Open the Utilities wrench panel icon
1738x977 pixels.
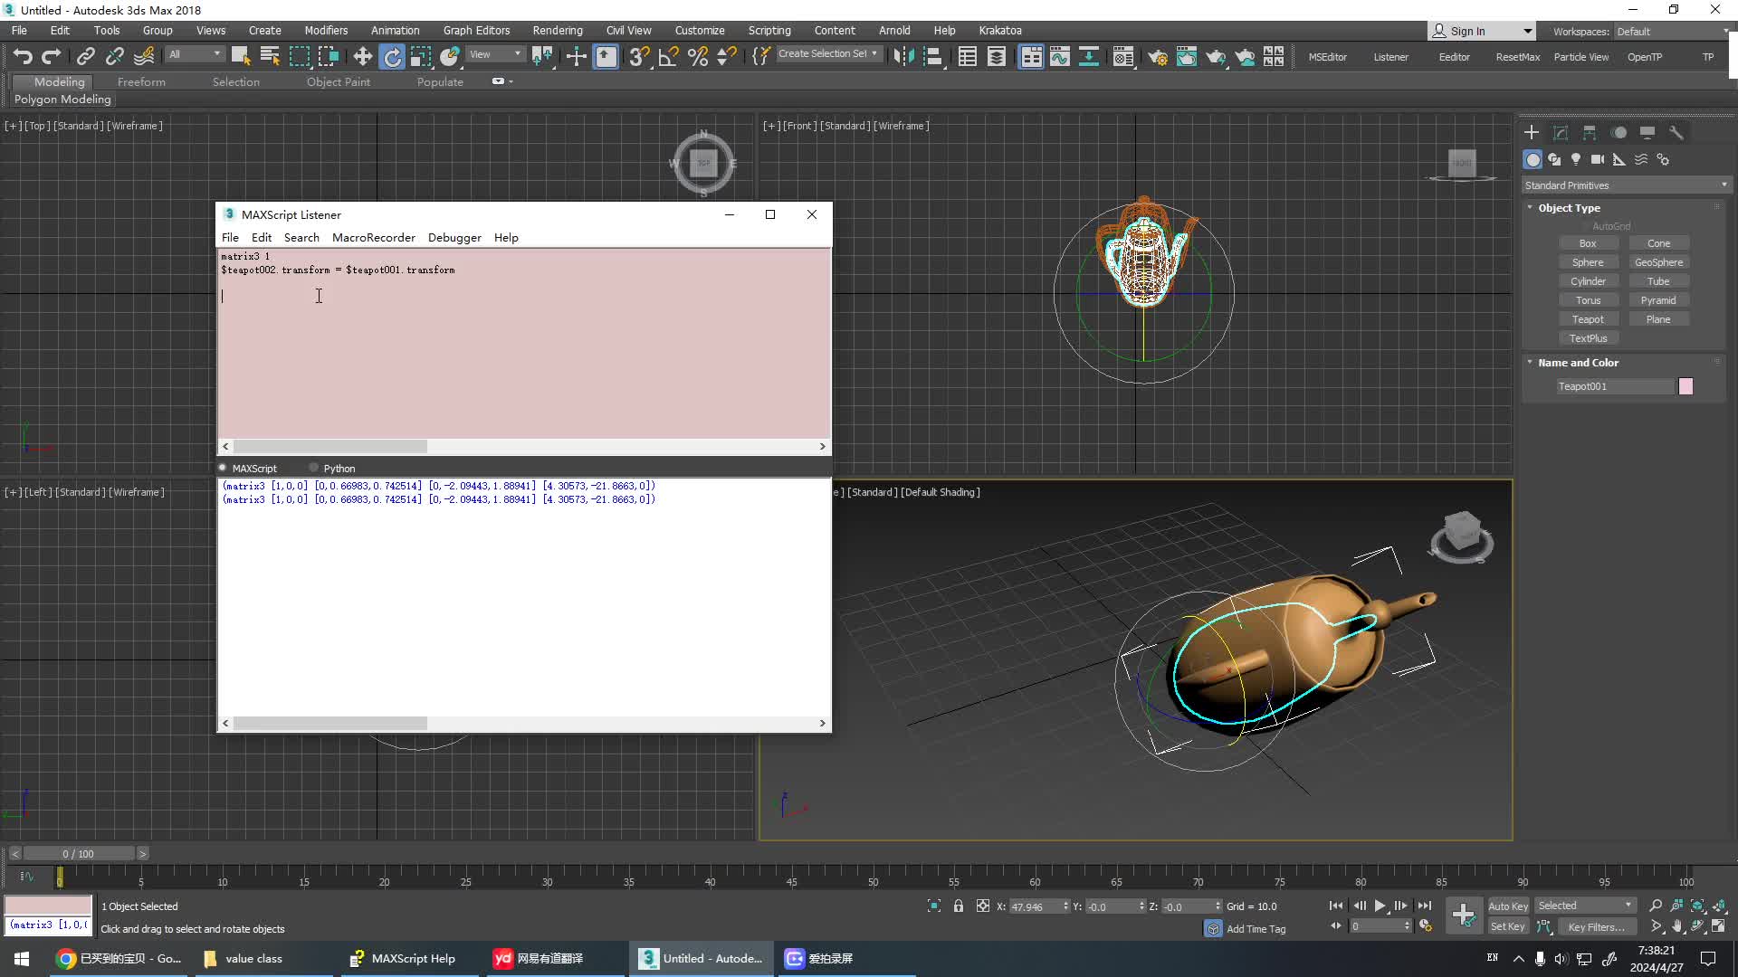point(1676,133)
